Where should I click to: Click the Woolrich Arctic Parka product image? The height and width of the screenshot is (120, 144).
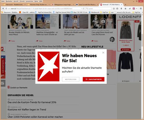pyautogui.click(x=126, y=30)
